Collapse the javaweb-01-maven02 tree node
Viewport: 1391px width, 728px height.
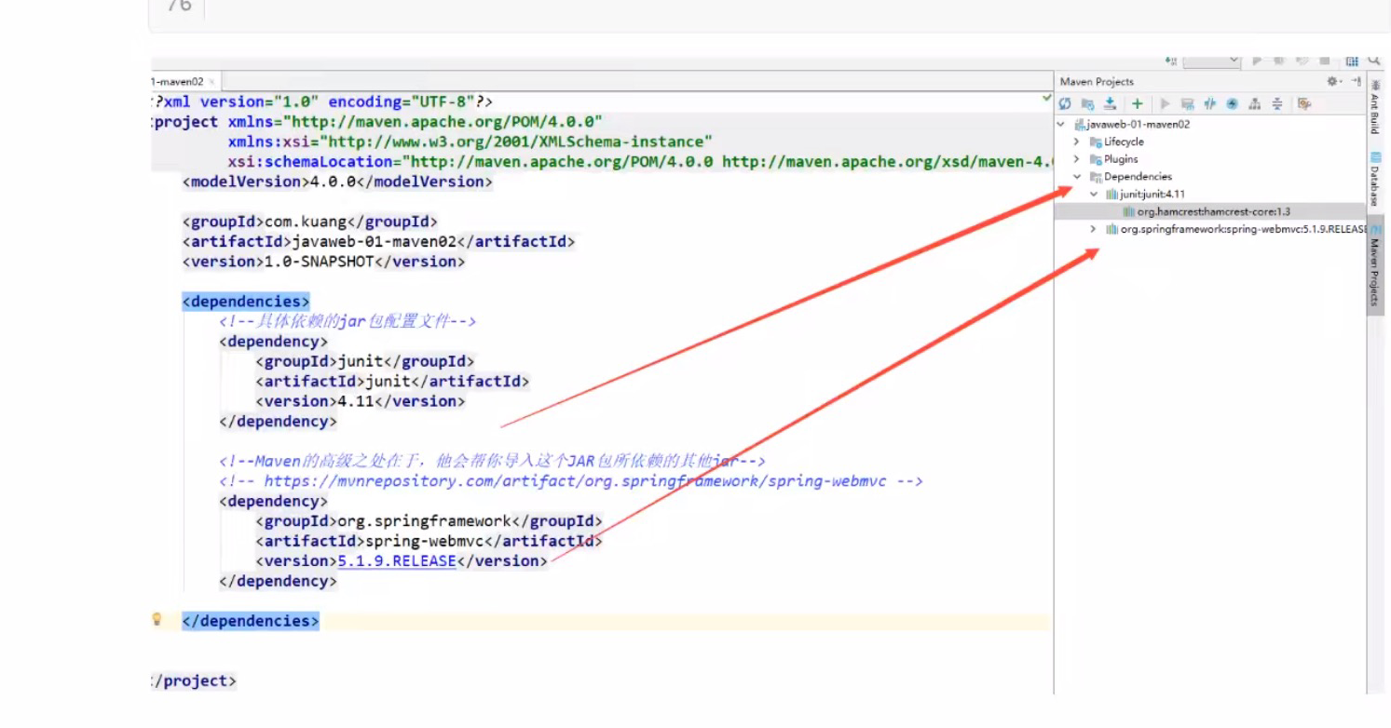pyautogui.click(x=1061, y=124)
